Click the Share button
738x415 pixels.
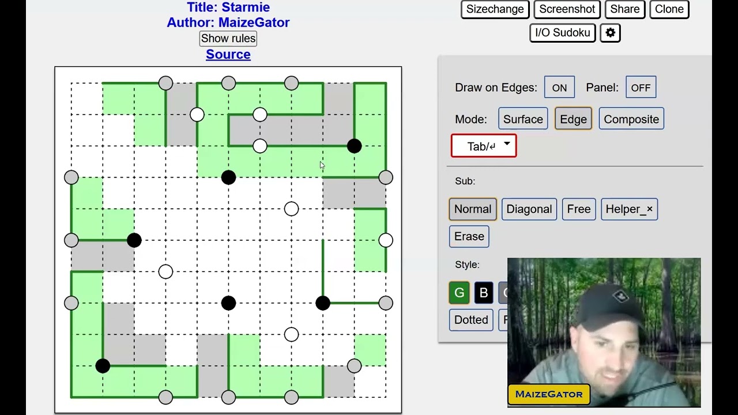coord(625,9)
